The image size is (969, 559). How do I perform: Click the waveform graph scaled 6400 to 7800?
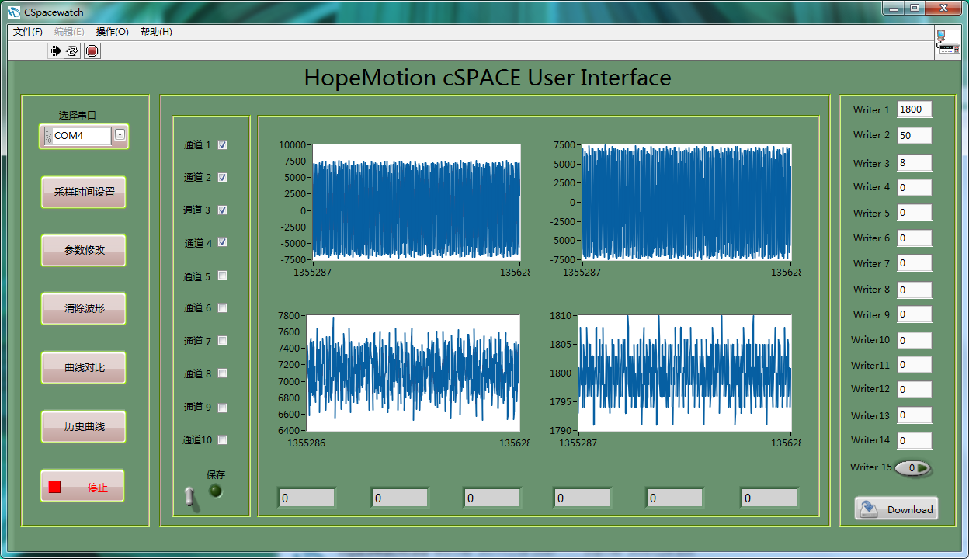[413, 373]
